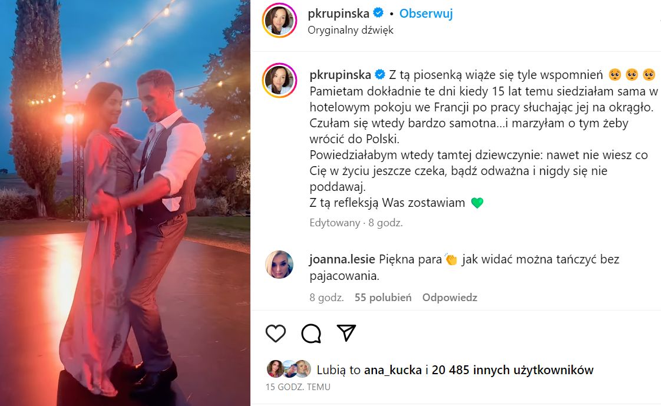661x406 pixels.
Task: Open pkrupinska's story from the header avatar
Action: pyautogui.click(x=279, y=20)
